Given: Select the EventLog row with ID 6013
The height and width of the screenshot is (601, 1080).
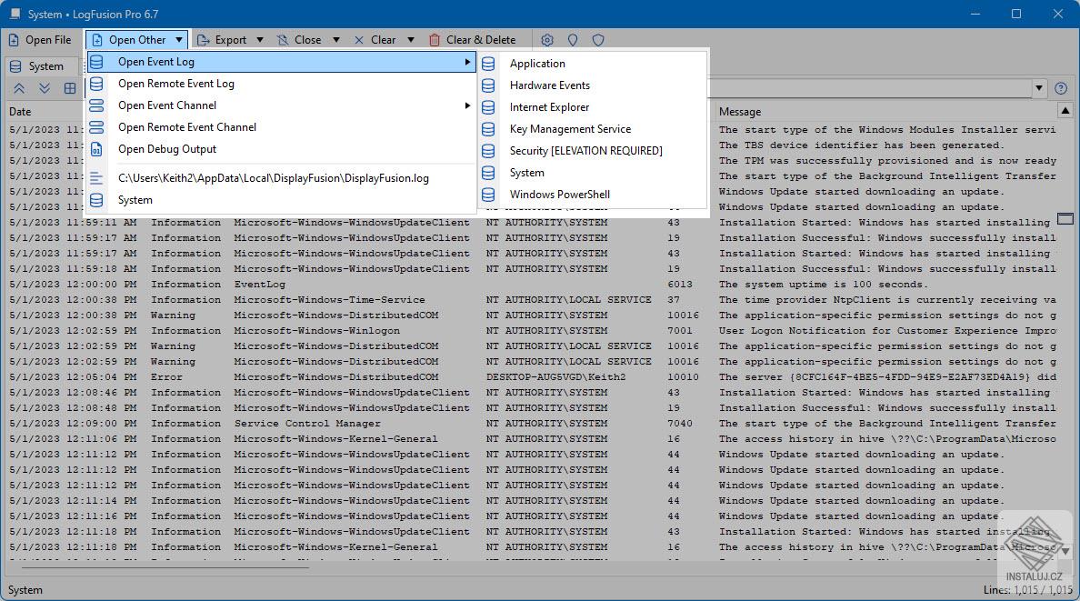Looking at the screenshot, I should tap(533, 285).
